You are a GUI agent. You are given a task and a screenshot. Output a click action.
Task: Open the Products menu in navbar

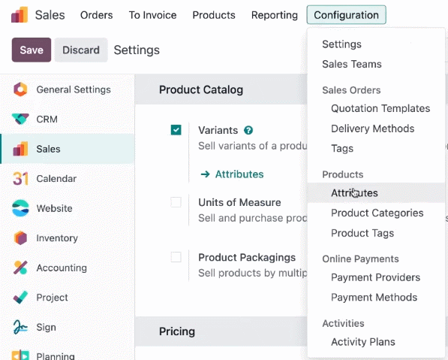tap(214, 15)
